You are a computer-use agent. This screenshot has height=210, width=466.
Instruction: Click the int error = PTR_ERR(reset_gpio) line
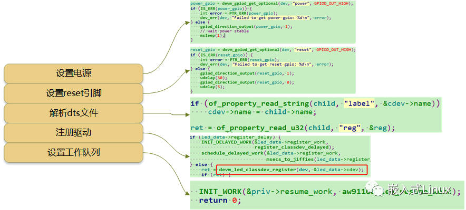(x=239, y=59)
